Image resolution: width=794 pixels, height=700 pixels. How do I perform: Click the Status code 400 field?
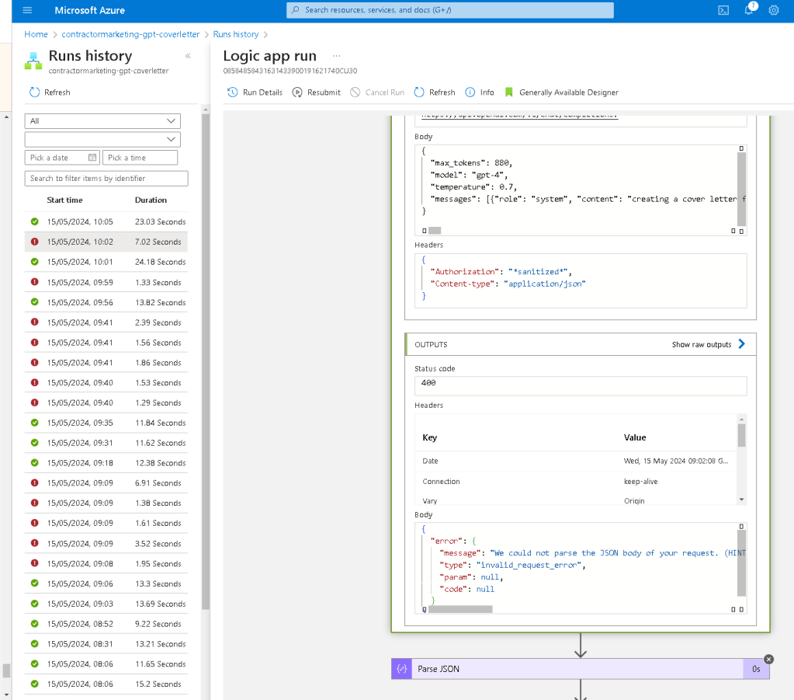coord(581,385)
